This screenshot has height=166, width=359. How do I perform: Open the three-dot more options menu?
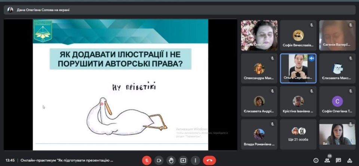coord(195,160)
